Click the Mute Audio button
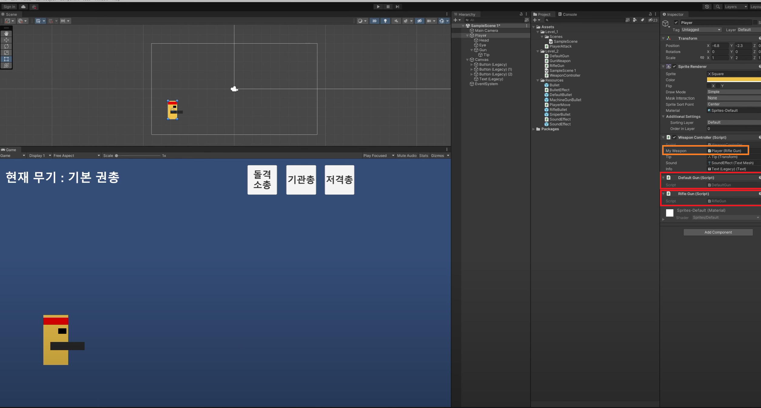The height and width of the screenshot is (408, 761). coord(406,156)
